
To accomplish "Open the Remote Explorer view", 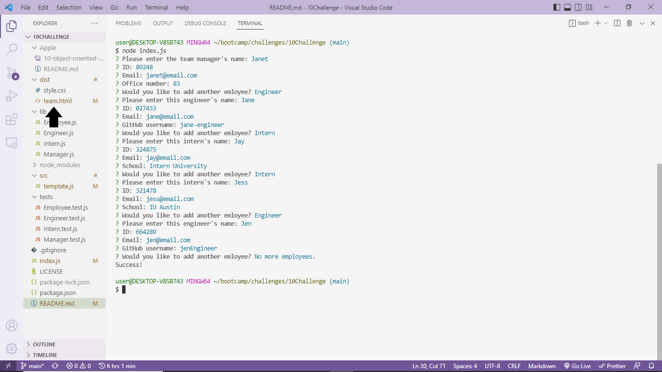I will coord(12,142).
